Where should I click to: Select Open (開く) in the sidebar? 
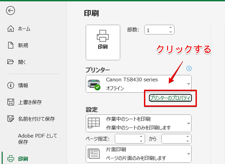(x=22, y=62)
